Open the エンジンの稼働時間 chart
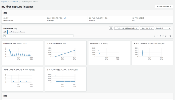The width and height of the screenshot is (175, 100). (x=66, y=53)
